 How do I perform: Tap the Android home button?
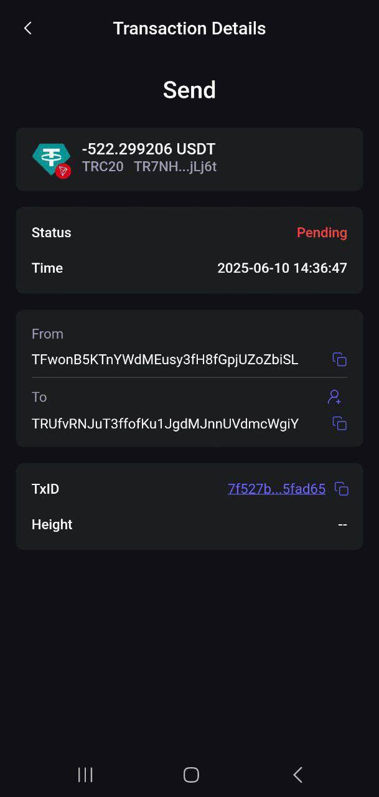191,775
